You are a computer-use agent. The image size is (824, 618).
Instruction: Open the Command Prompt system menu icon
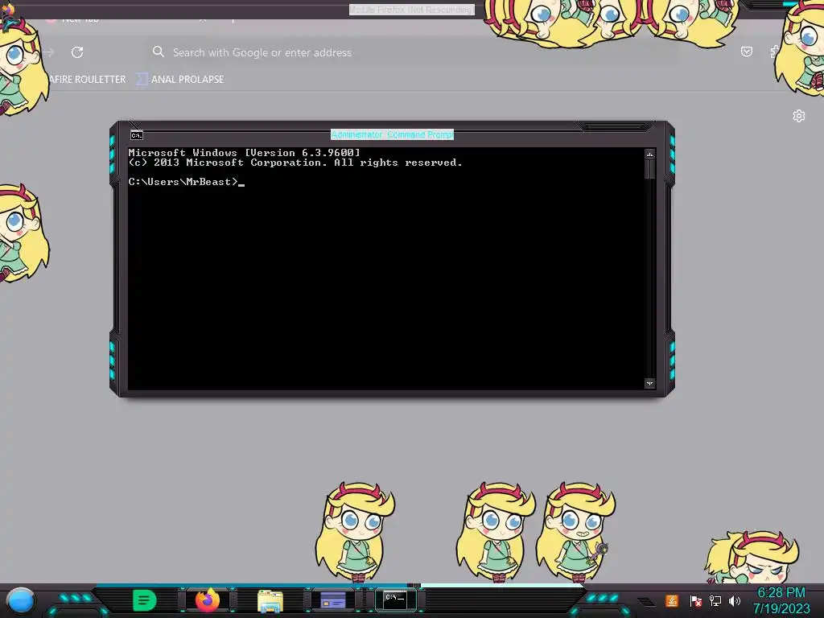pyautogui.click(x=137, y=135)
